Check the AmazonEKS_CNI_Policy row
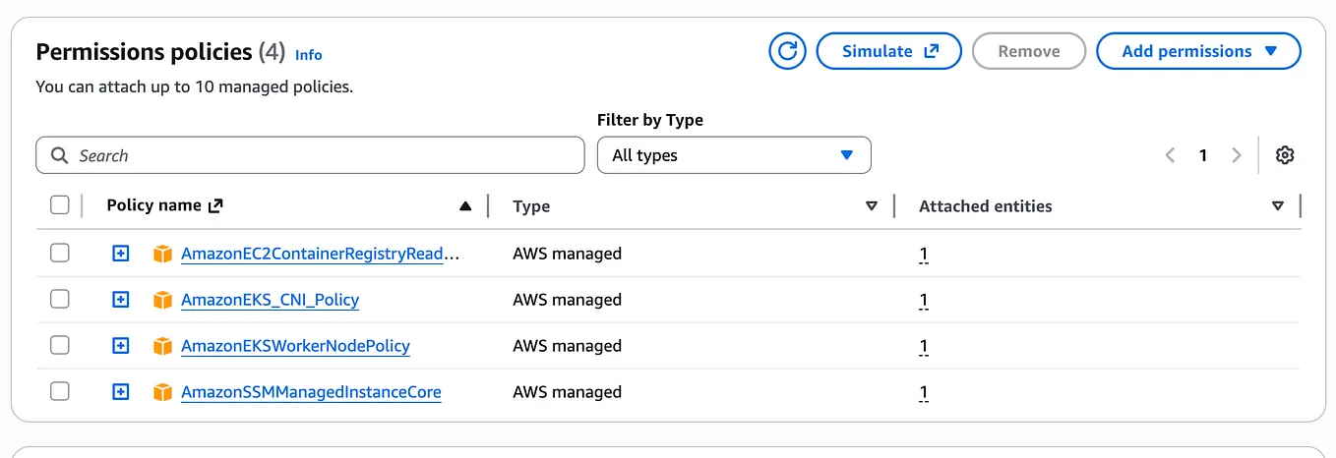Screen dimensions: 1336x458 click(60, 299)
